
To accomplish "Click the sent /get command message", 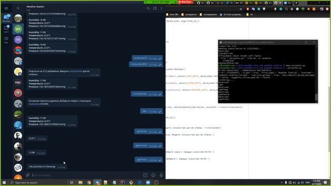I will pos(152,111).
